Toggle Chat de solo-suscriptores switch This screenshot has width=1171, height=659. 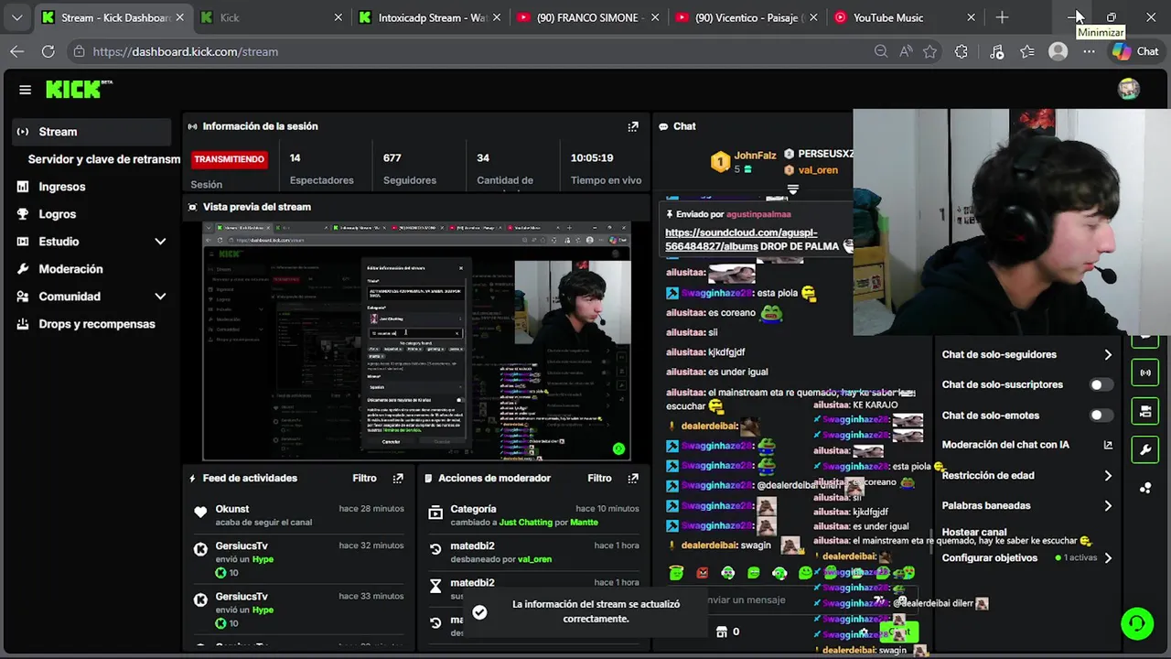click(1101, 384)
